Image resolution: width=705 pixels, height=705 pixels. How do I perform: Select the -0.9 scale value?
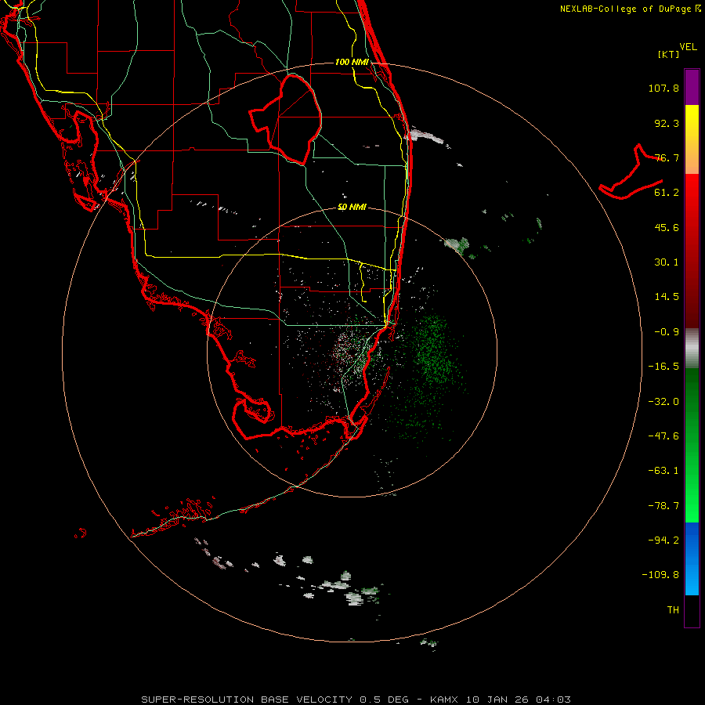pos(667,332)
